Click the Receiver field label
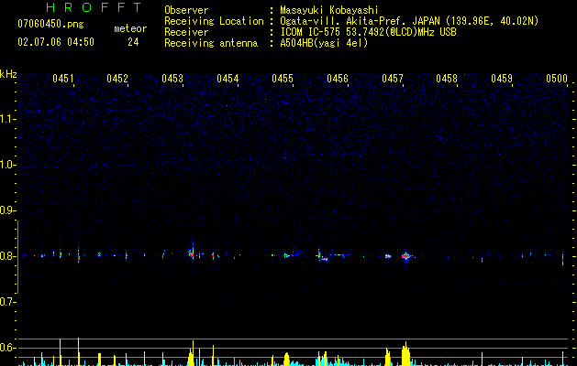Image resolution: width=577 pixels, height=366 pixels. pos(186,32)
